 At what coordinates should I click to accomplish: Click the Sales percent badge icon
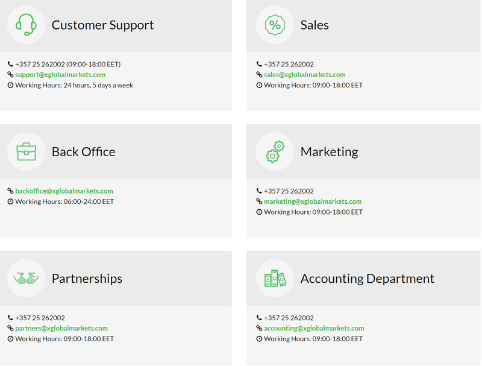(275, 25)
